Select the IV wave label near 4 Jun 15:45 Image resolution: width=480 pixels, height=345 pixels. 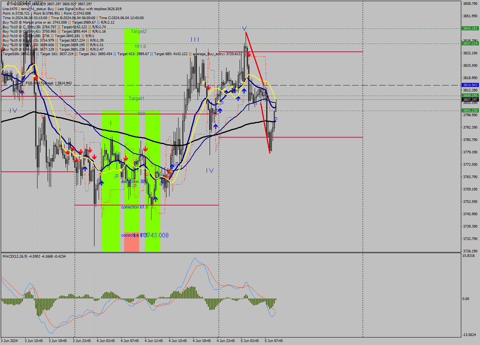(x=209, y=171)
